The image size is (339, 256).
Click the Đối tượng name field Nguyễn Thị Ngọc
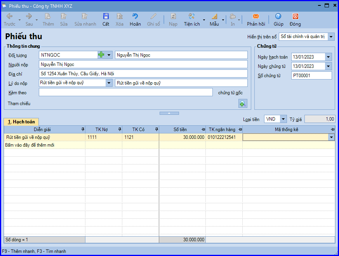point(181,55)
